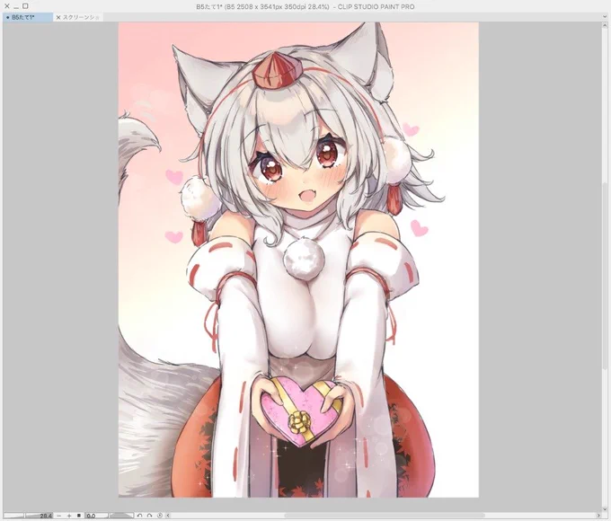Click the window minimize button
This screenshot has width=611, height=521.
(x=16, y=6)
